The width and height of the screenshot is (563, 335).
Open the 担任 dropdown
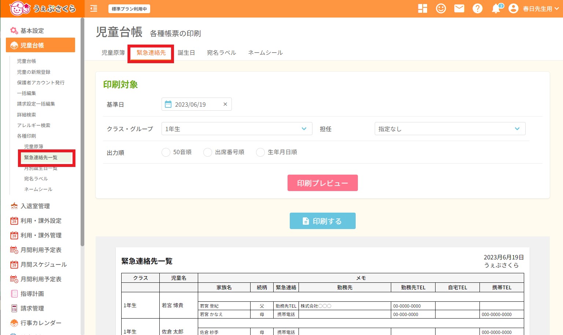(x=450, y=129)
